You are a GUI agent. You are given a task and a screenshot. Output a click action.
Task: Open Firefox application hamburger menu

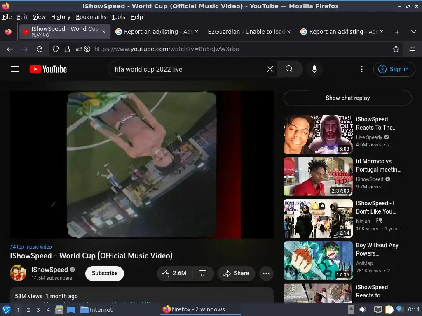pyautogui.click(x=412, y=49)
